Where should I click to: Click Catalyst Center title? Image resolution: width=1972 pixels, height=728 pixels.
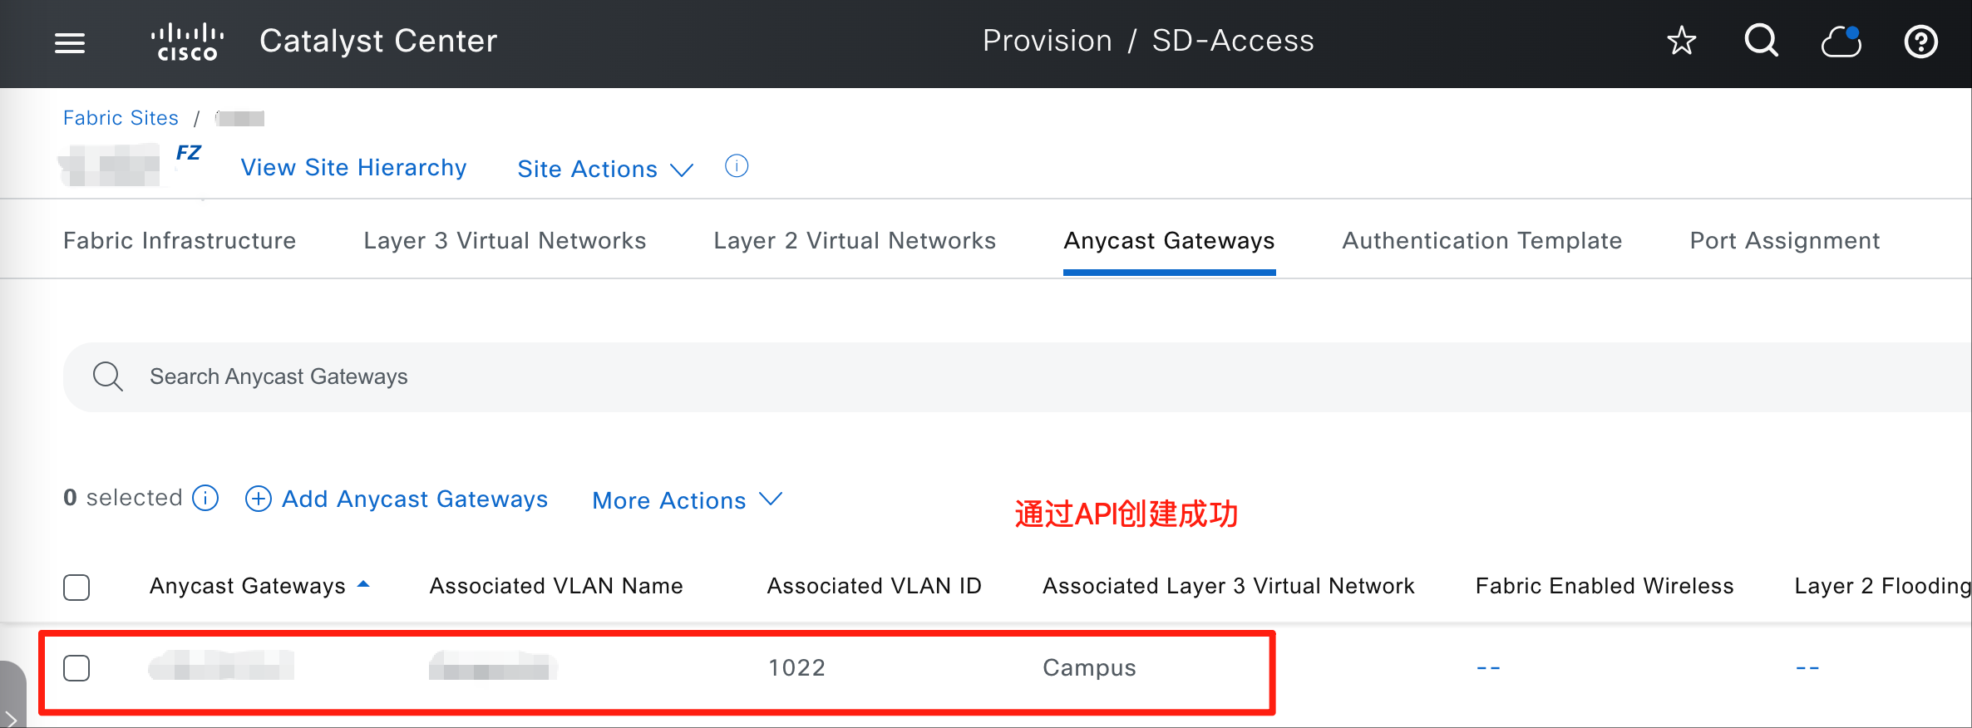[x=378, y=41]
